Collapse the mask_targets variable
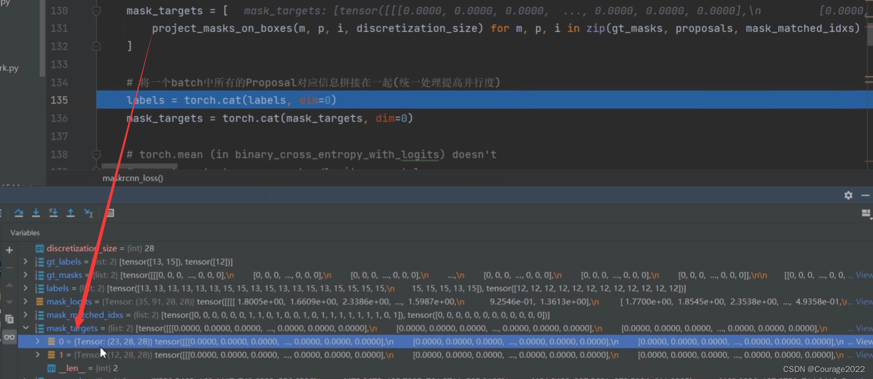 (25, 328)
